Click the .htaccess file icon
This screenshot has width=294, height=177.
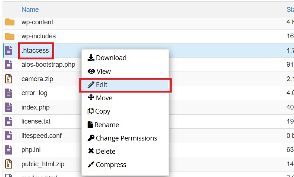click(x=9, y=51)
